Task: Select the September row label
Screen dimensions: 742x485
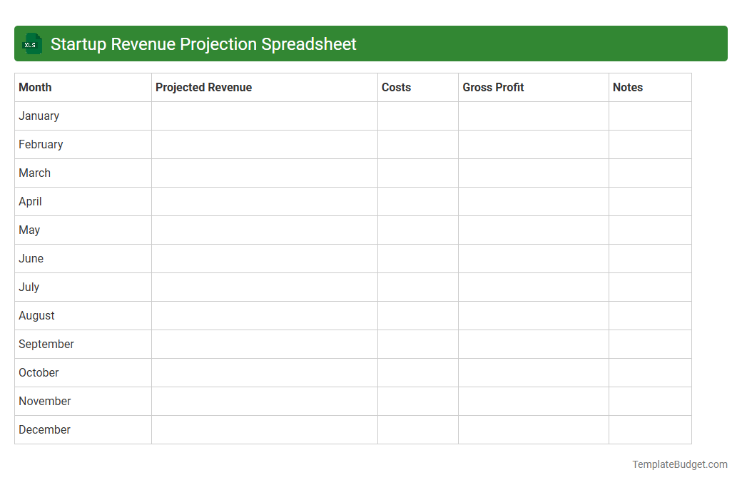Action: 46,344
